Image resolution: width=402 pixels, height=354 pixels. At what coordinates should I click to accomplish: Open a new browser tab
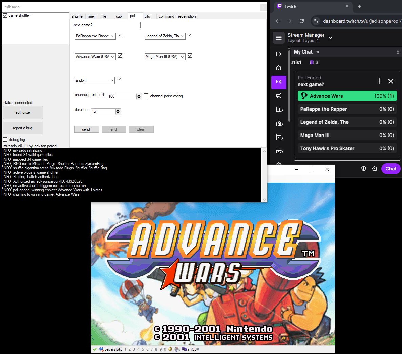(359, 6)
